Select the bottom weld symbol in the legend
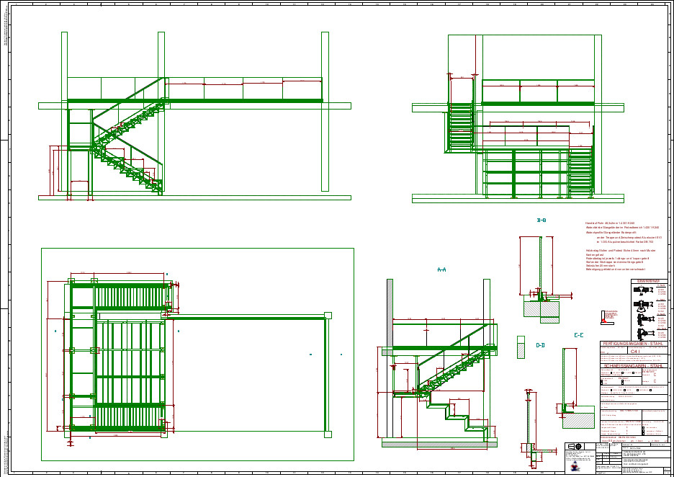This screenshot has width=674, height=477. (641, 333)
